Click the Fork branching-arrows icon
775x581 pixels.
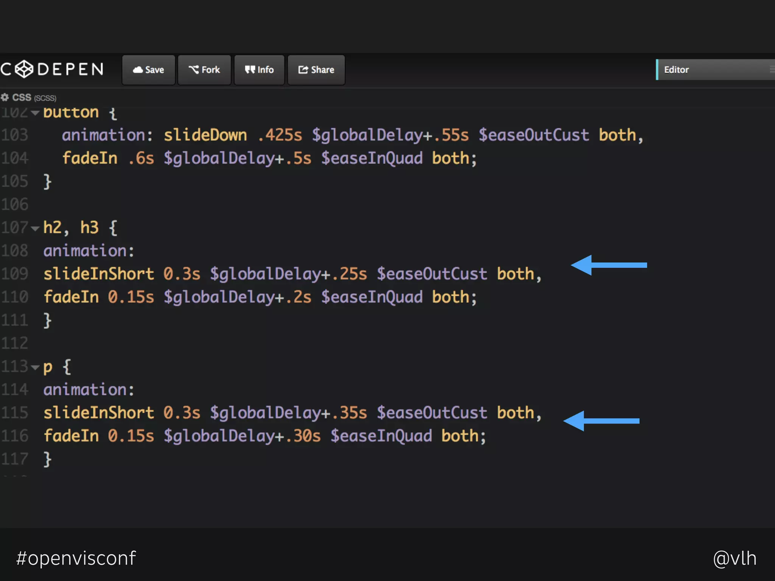194,70
